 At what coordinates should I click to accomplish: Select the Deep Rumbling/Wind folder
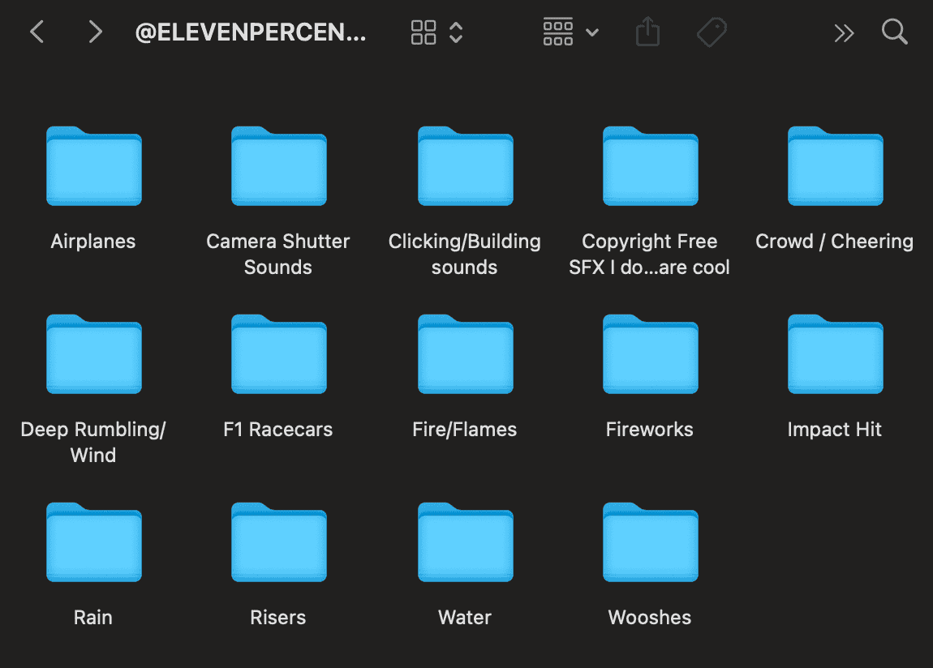click(x=93, y=354)
